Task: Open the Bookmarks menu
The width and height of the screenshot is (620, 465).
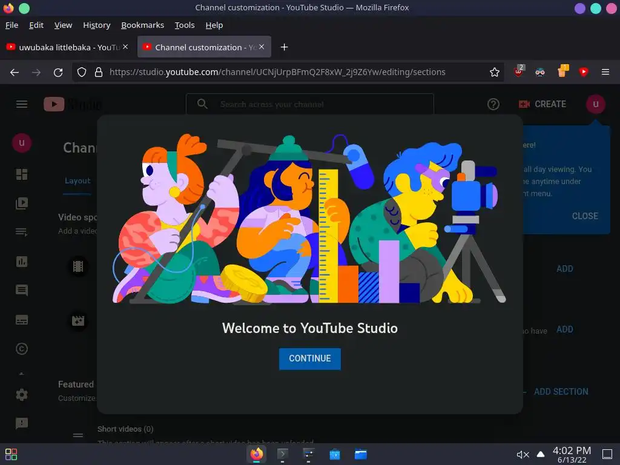Action: [x=142, y=25]
